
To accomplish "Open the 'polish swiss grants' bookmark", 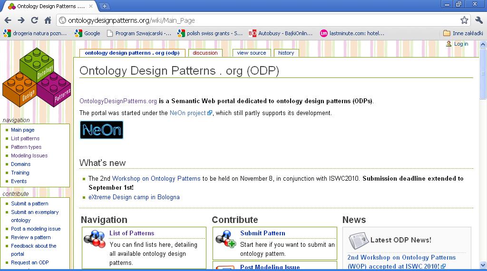I will [210, 33].
